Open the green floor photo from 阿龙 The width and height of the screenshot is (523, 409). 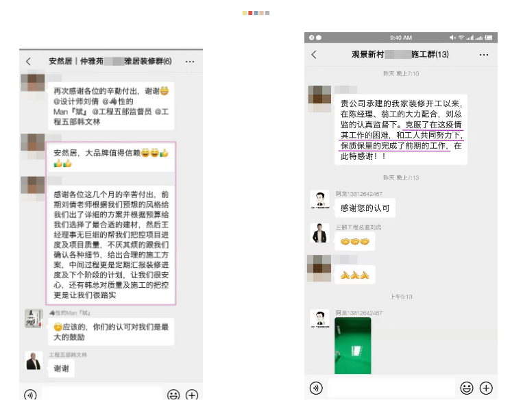click(x=353, y=346)
